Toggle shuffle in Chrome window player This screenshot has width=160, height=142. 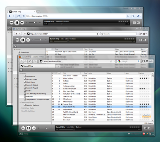pyautogui.click(x=134, y=23)
